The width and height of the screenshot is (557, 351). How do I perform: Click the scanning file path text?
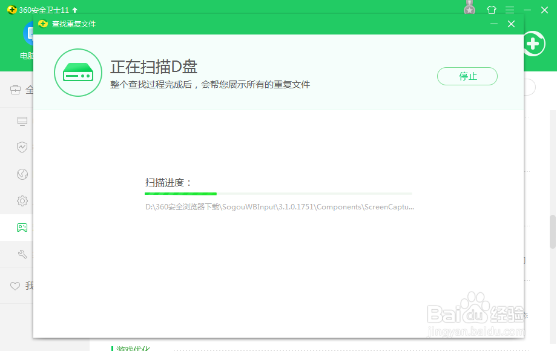pyautogui.click(x=279, y=206)
